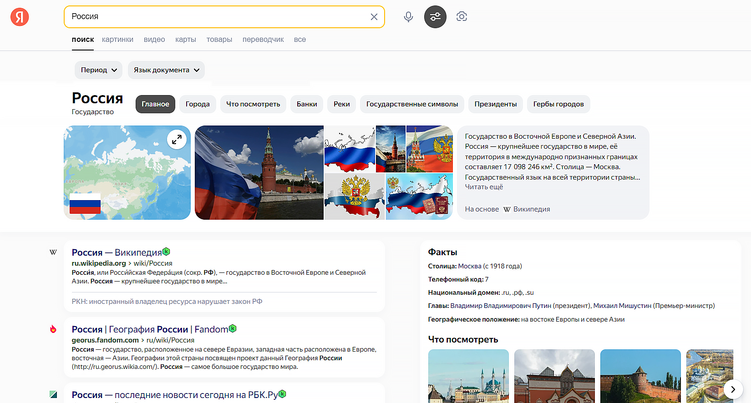Expand the map with fullscreen icon
The width and height of the screenshot is (751, 403).
(x=177, y=140)
